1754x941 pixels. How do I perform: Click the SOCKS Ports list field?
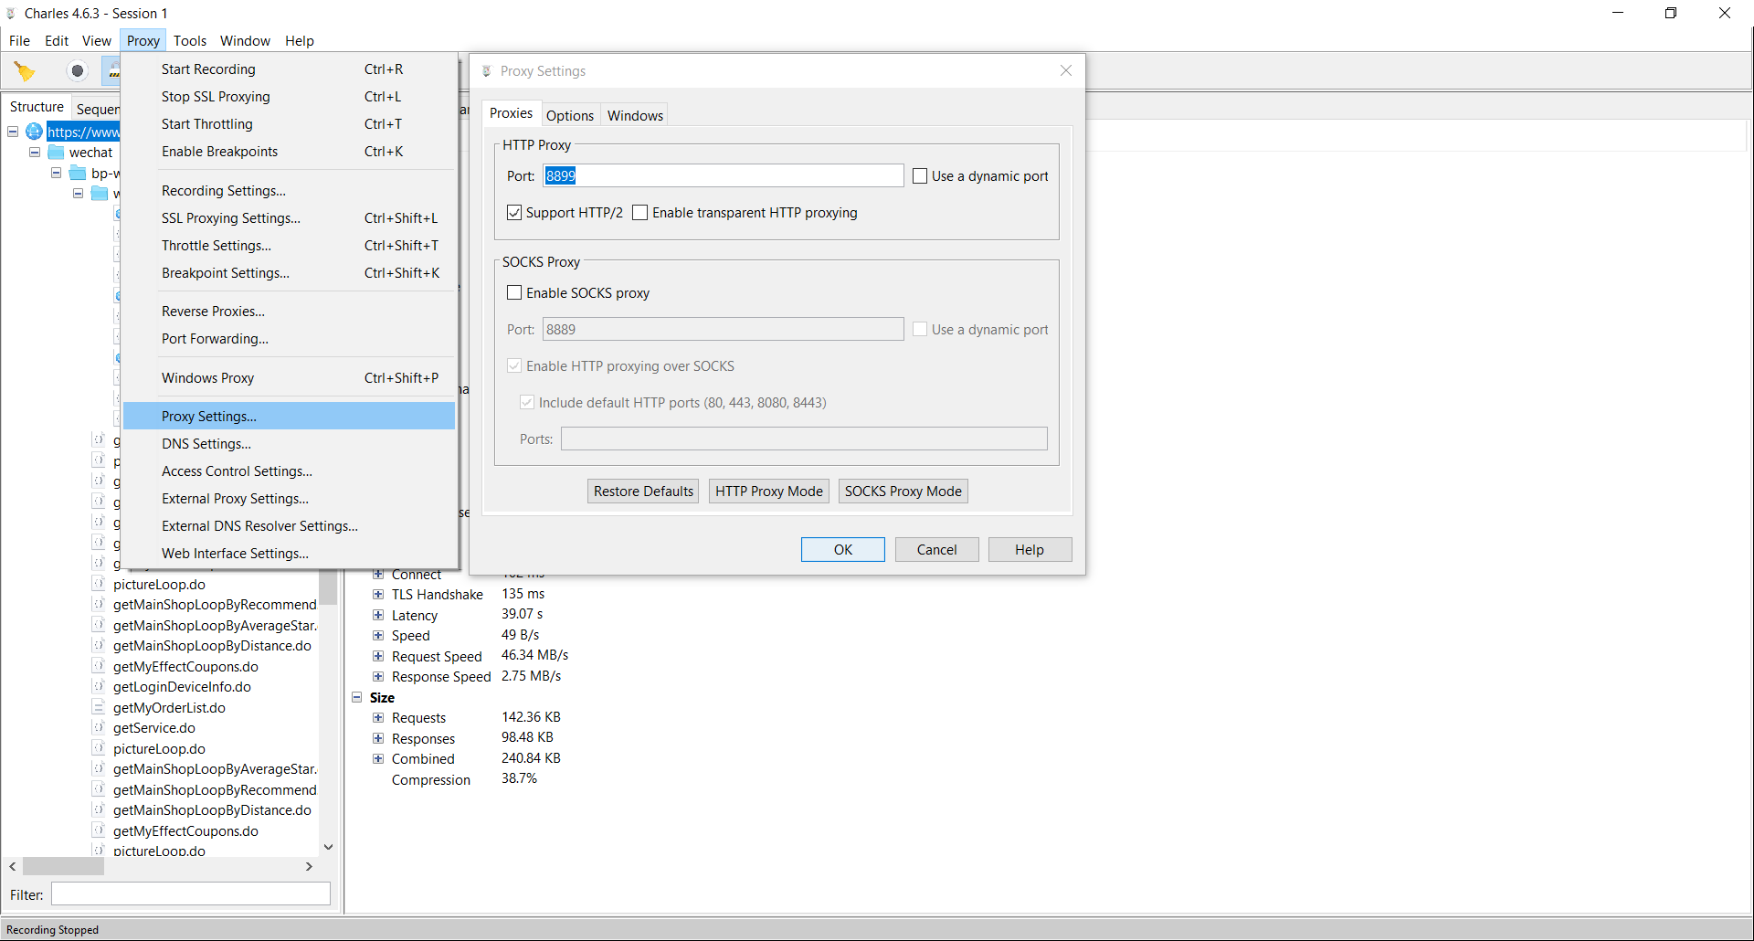tap(804, 439)
